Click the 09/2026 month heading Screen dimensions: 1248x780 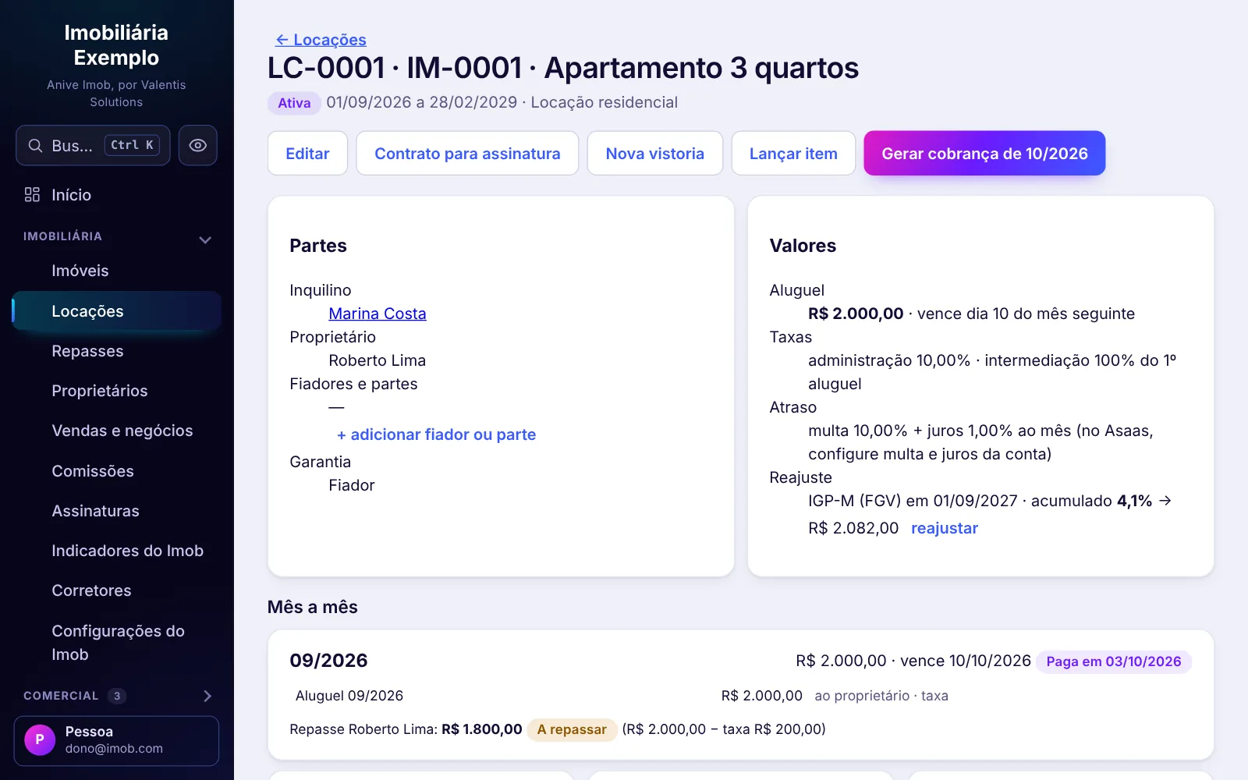[x=328, y=661]
